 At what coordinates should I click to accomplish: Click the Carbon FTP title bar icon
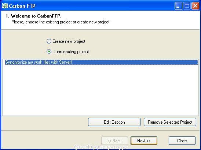click(x=5, y=6)
